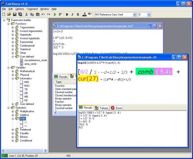Collapse the Shift operators folder

[13, 118]
